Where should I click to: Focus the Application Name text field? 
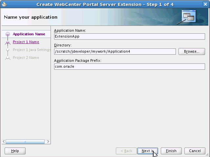[130, 36]
